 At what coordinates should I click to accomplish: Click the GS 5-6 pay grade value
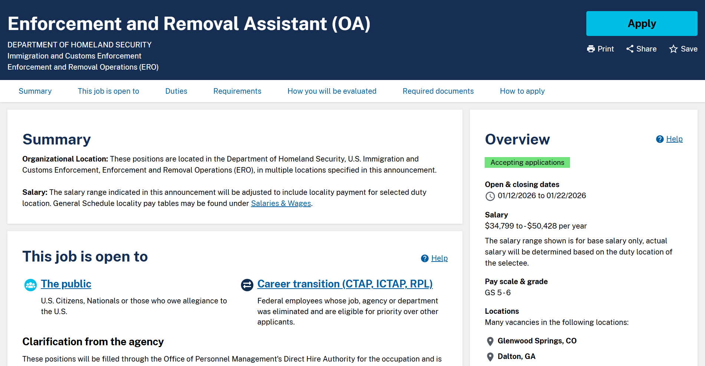(498, 293)
